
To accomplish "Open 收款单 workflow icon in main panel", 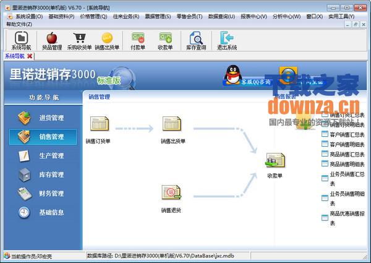I will (x=275, y=160).
